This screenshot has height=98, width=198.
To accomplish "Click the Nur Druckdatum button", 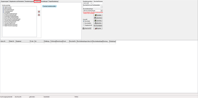I will [98, 25].
